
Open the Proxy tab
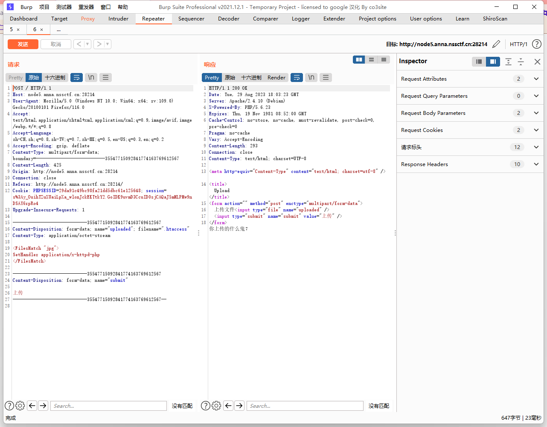pos(88,19)
